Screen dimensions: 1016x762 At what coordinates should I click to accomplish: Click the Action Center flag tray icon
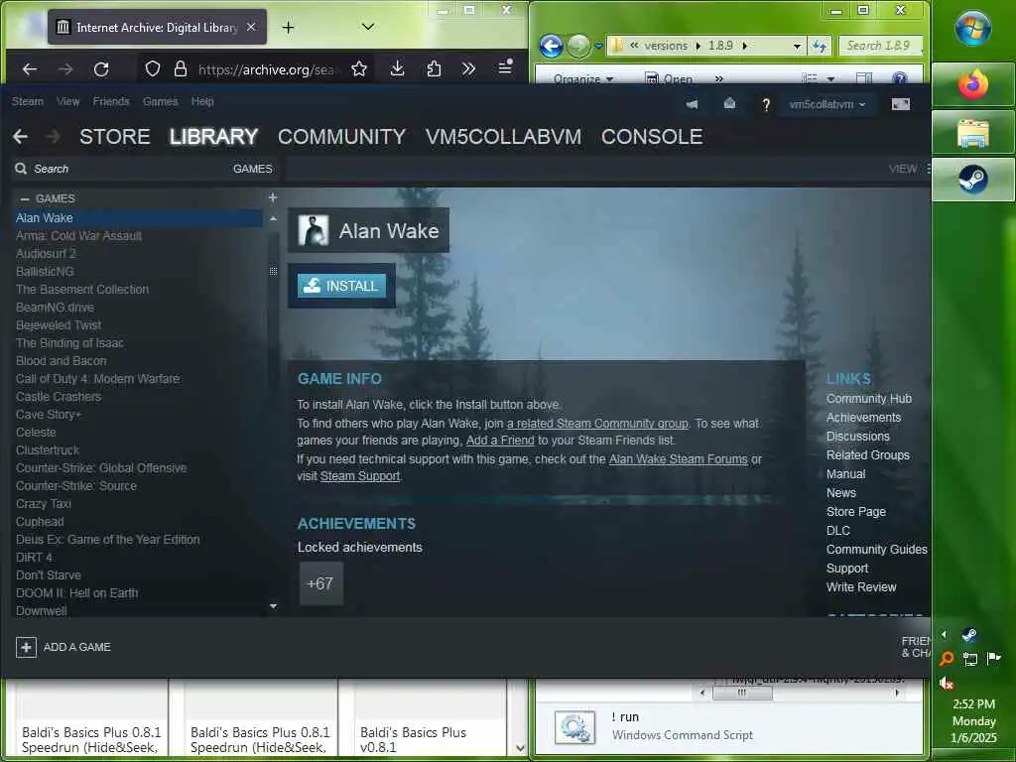pos(993,659)
